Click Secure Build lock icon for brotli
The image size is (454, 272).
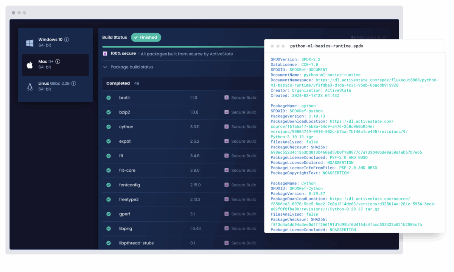click(x=226, y=98)
